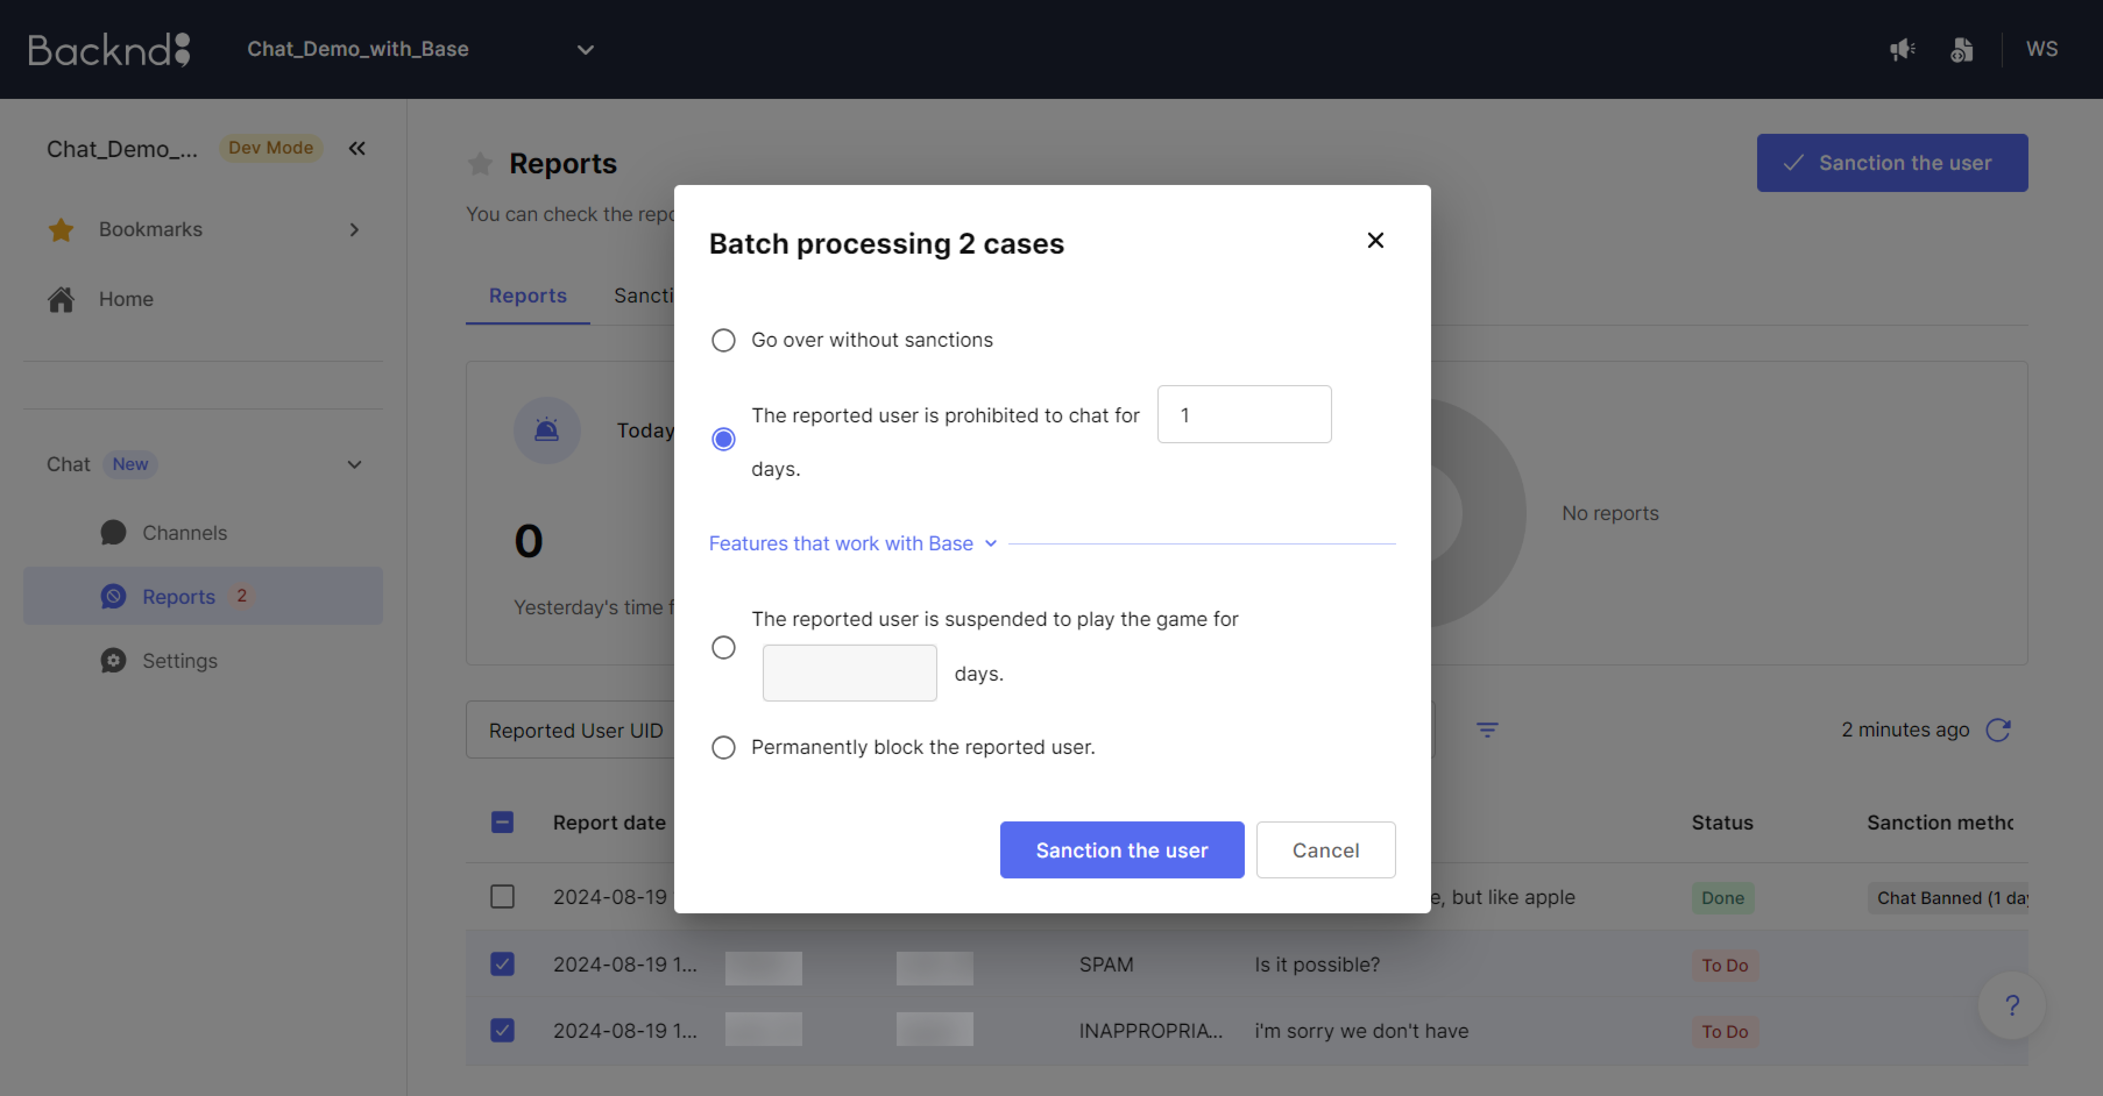Open Settings in the sidebar
This screenshot has height=1096, width=2103.
coord(203,661)
